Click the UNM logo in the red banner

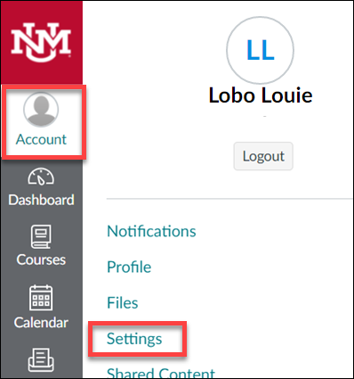pos(41,42)
